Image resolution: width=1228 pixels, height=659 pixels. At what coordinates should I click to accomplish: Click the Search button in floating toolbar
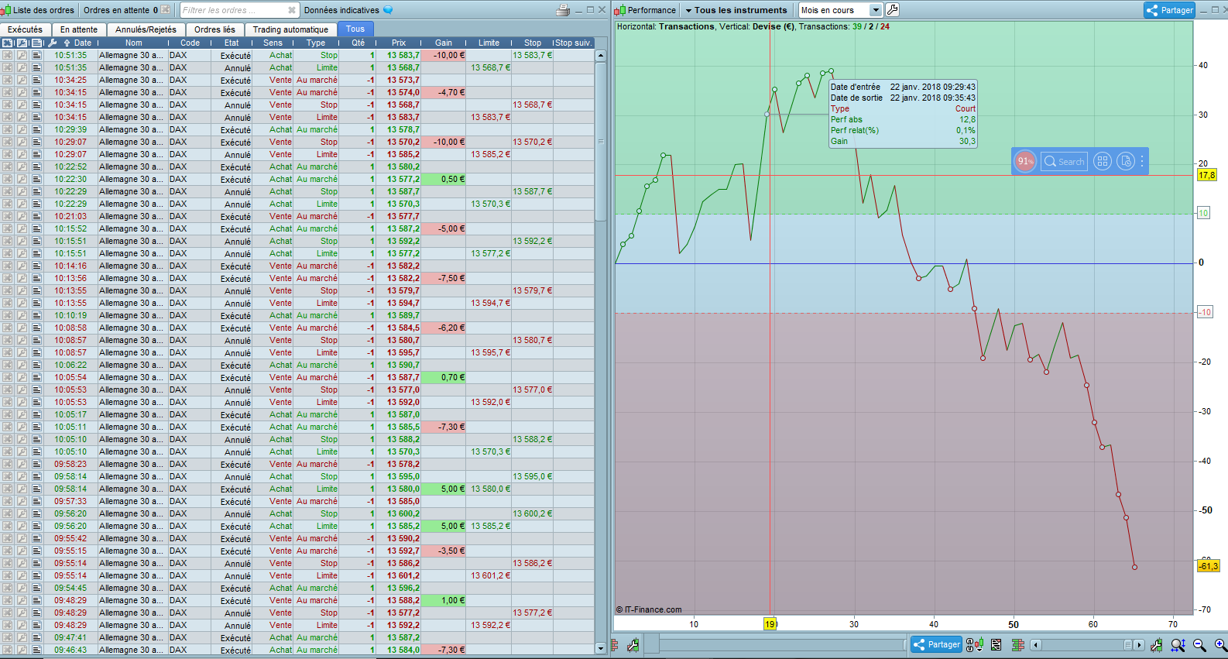(x=1064, y=161)
